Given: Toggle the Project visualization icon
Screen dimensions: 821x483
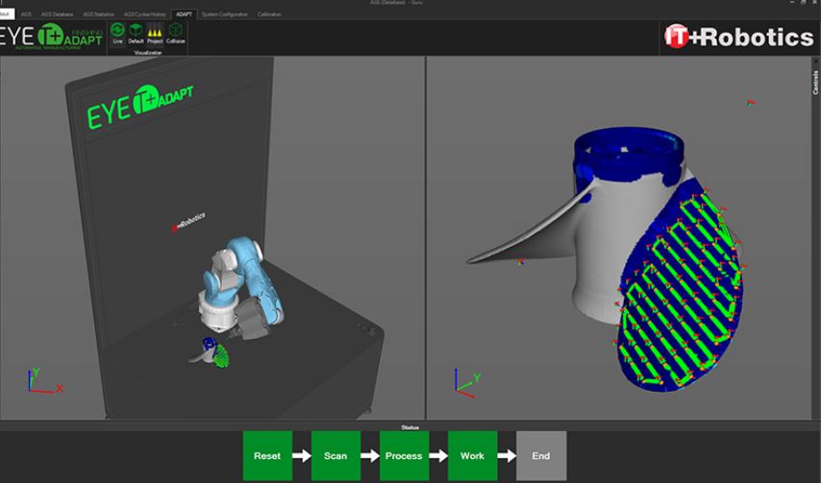Looking at the screenshot, I should (x=155, y=32).
